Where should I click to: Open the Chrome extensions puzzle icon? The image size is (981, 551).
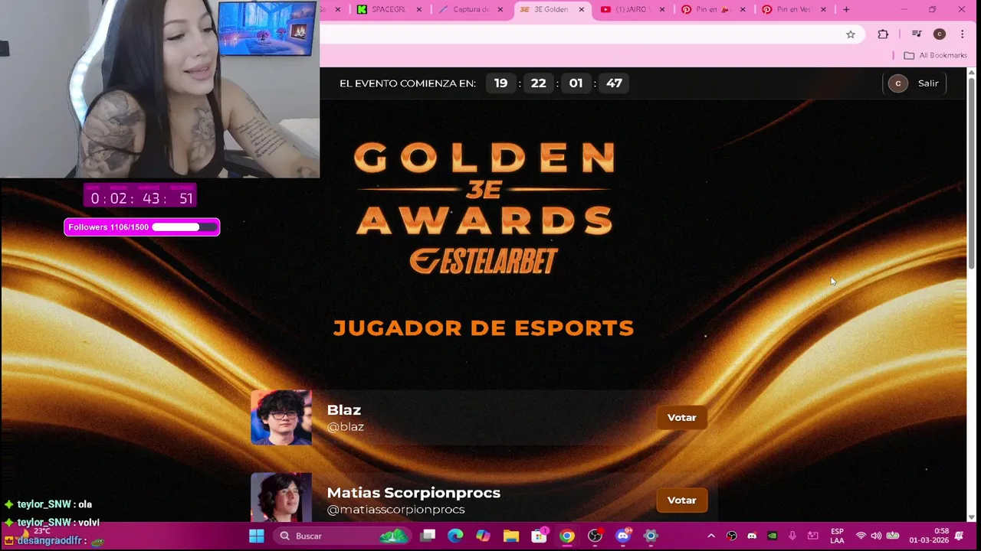883,34
